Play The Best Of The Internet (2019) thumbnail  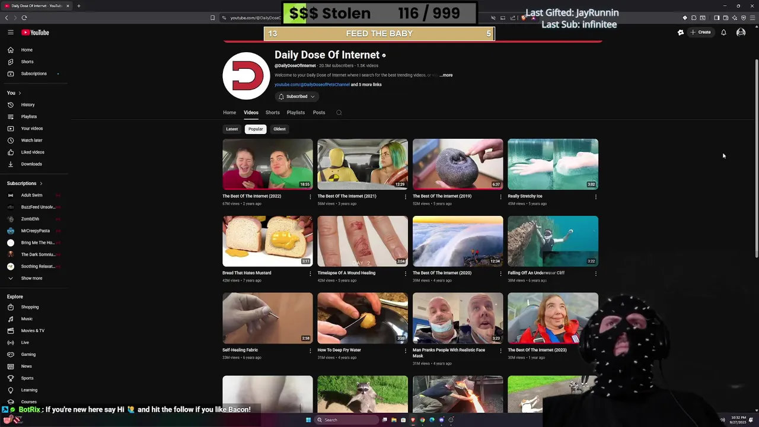click(x=458, y=164)
